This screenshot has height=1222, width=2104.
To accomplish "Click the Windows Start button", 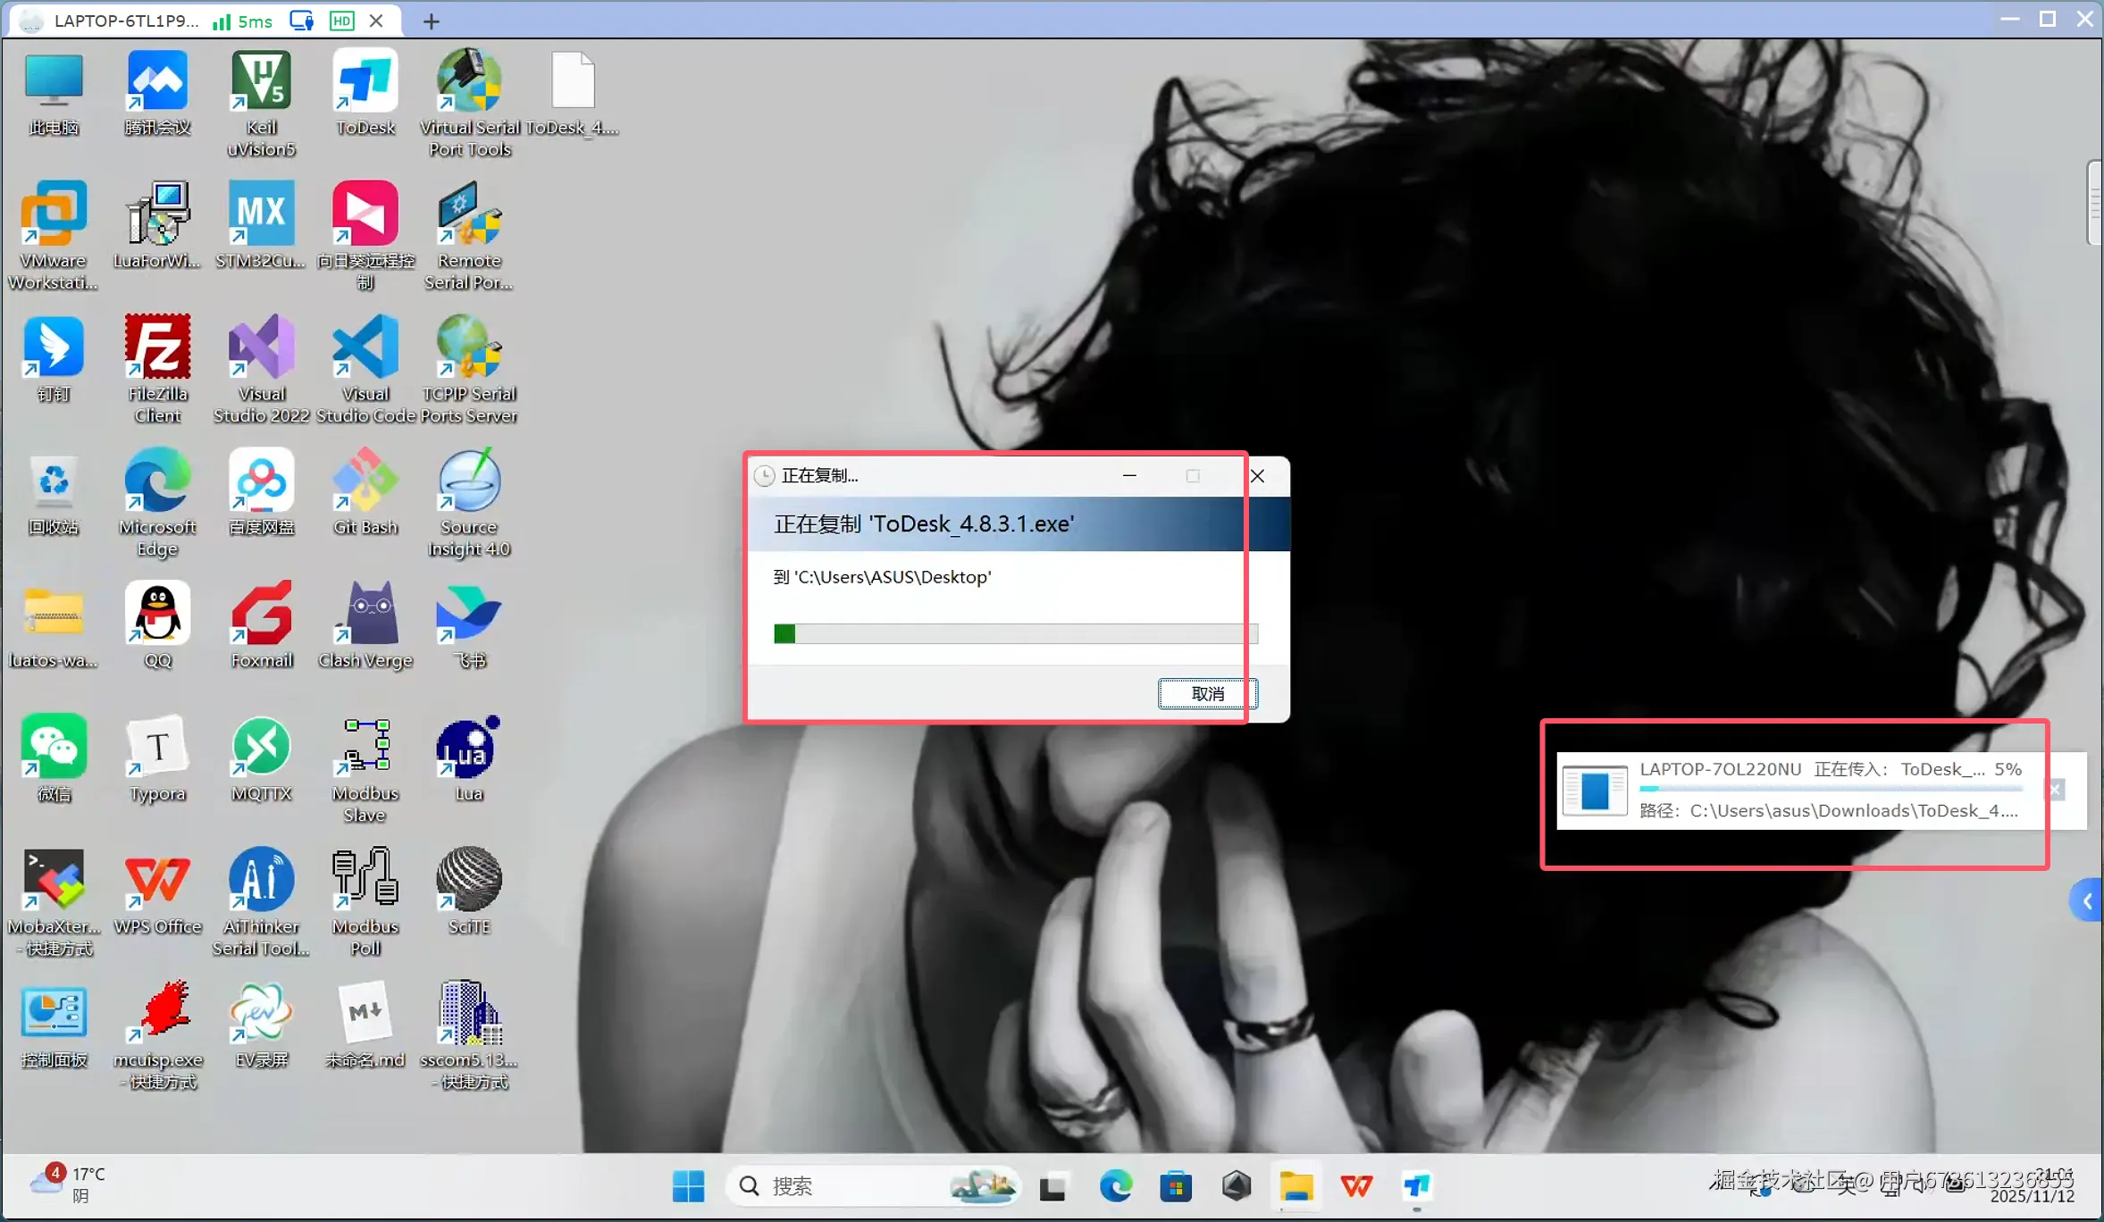I will point(688,1186).
